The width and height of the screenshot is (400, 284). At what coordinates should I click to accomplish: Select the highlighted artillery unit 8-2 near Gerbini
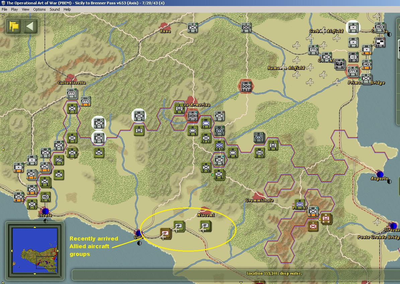click(x=353, y=27)
